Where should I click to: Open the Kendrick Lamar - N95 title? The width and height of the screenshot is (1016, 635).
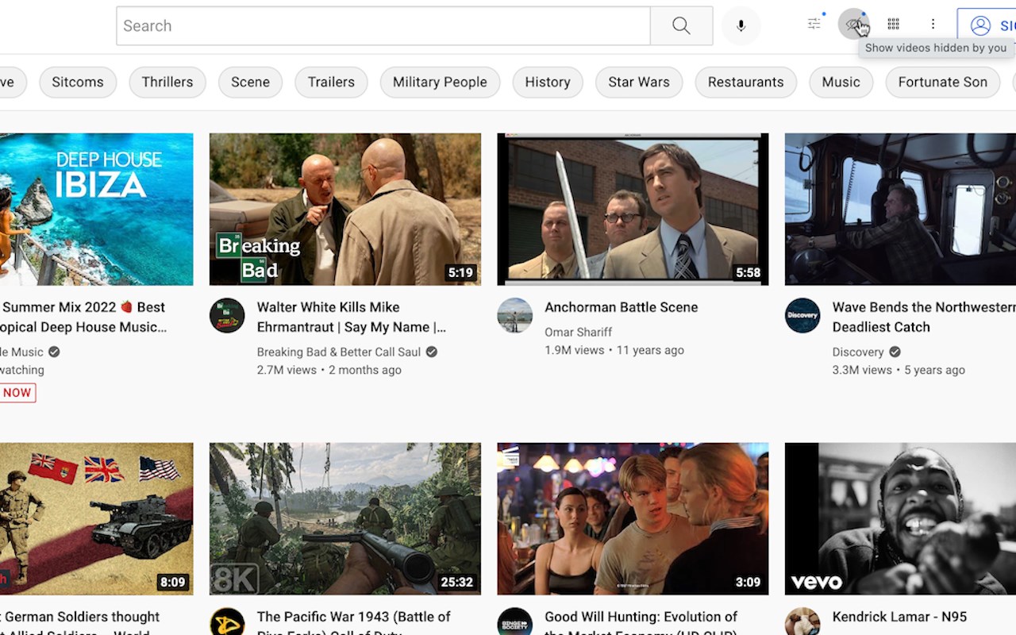pos(900,617)
